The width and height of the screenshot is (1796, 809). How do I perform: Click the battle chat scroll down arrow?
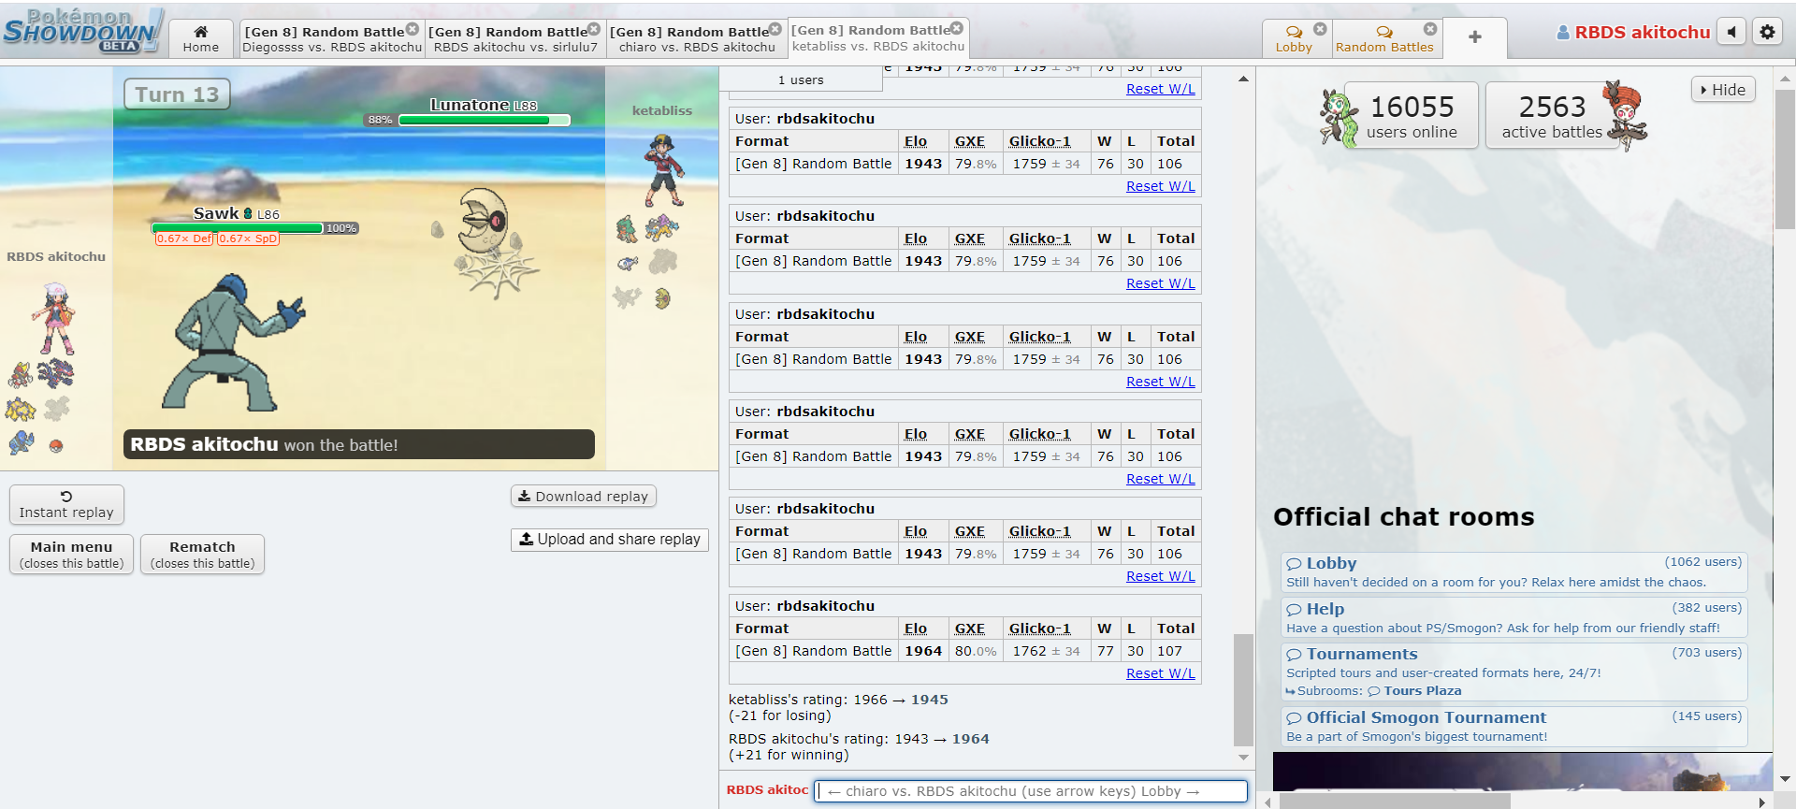pos(1243,758)
